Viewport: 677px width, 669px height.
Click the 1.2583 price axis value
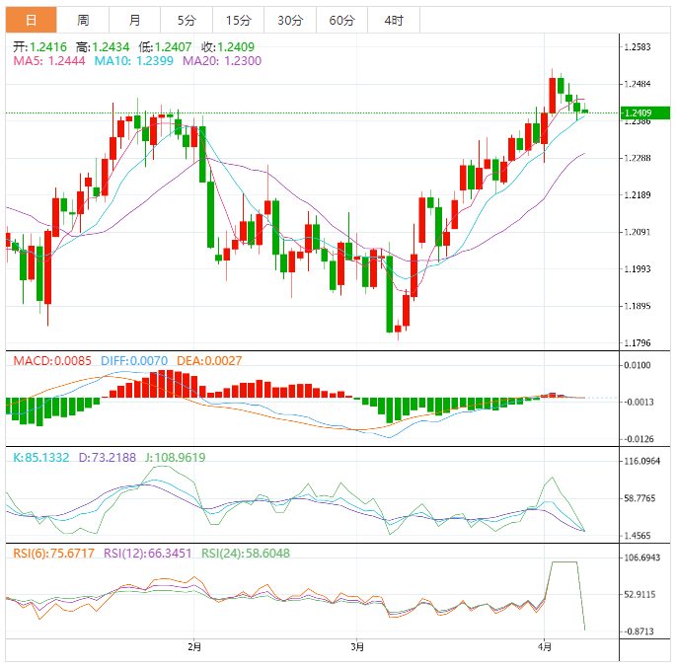(x=638, y=47)
